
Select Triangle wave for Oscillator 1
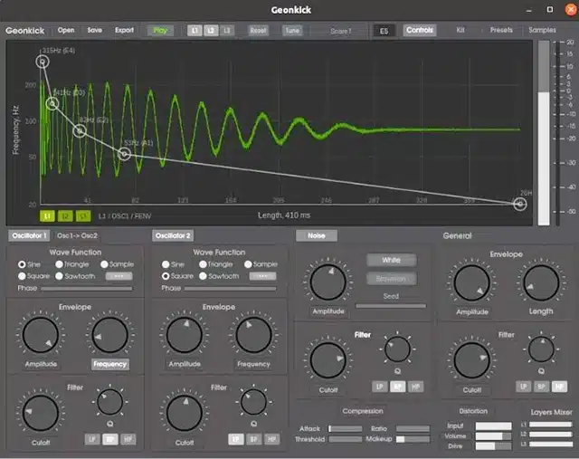point(72,264)
